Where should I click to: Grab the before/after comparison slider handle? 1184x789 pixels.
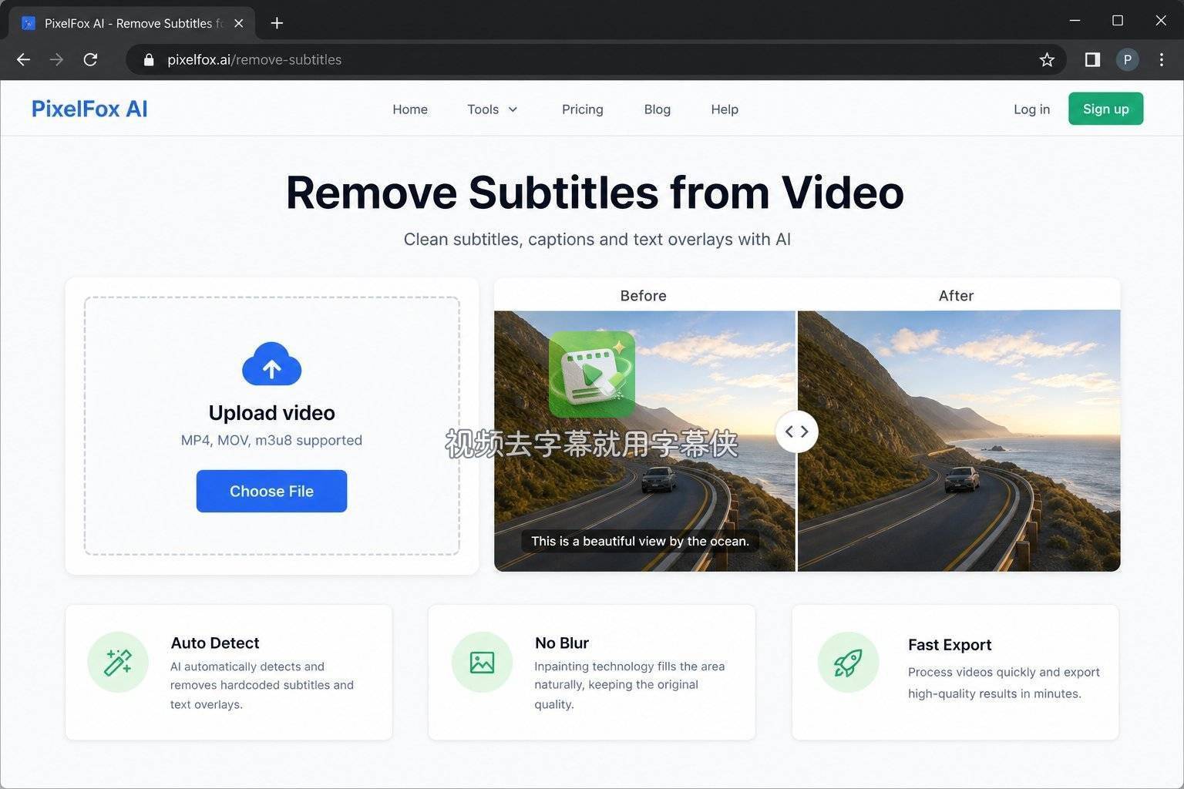(x=796, y=431)
